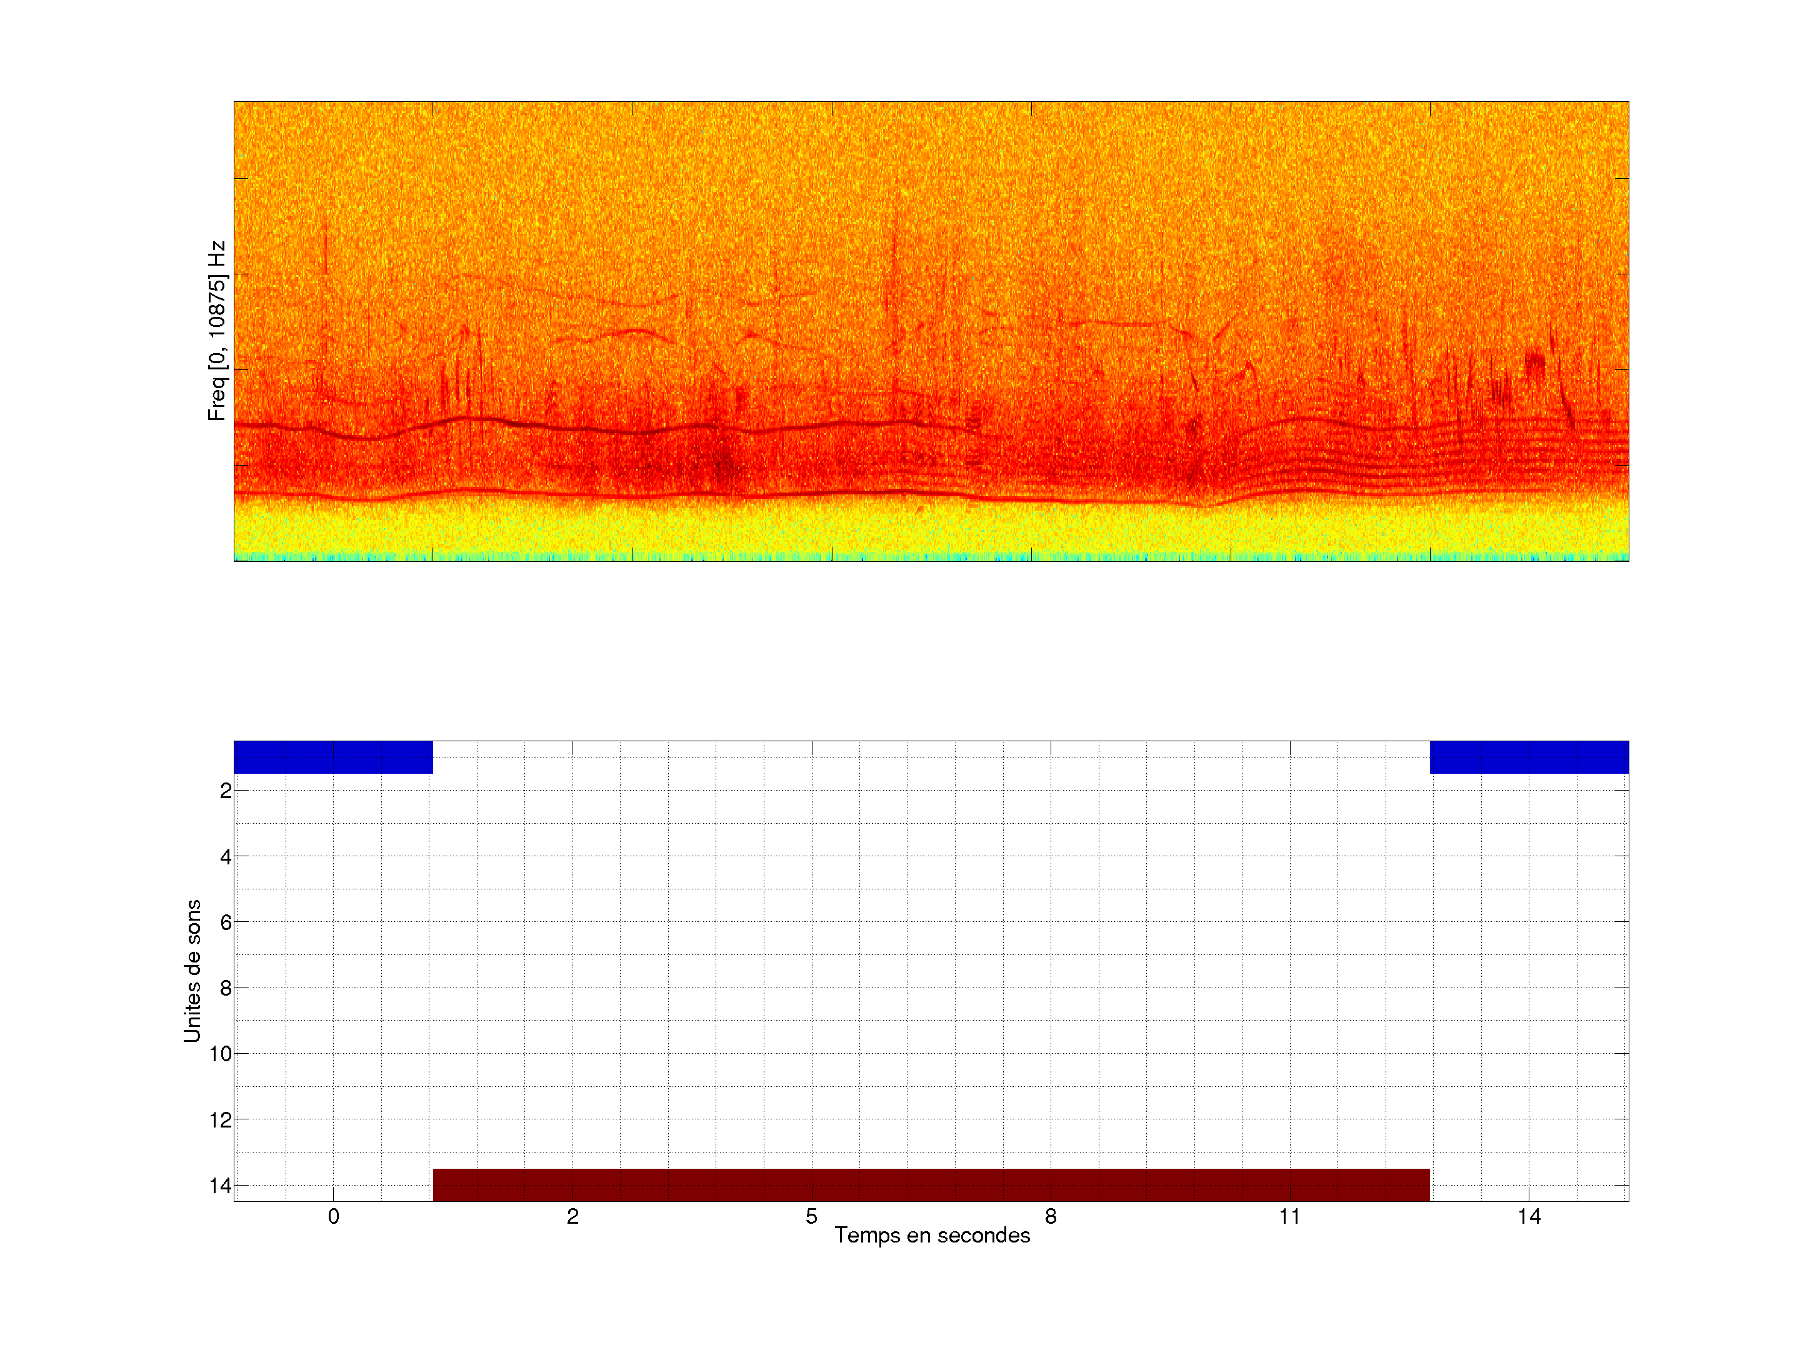Click x-axis tick label 5
The width and height of the screenshot is (1800, 1350).
tap(811, 1216)
